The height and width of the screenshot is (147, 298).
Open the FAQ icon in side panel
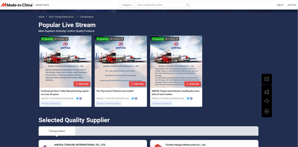coord(267,111)
